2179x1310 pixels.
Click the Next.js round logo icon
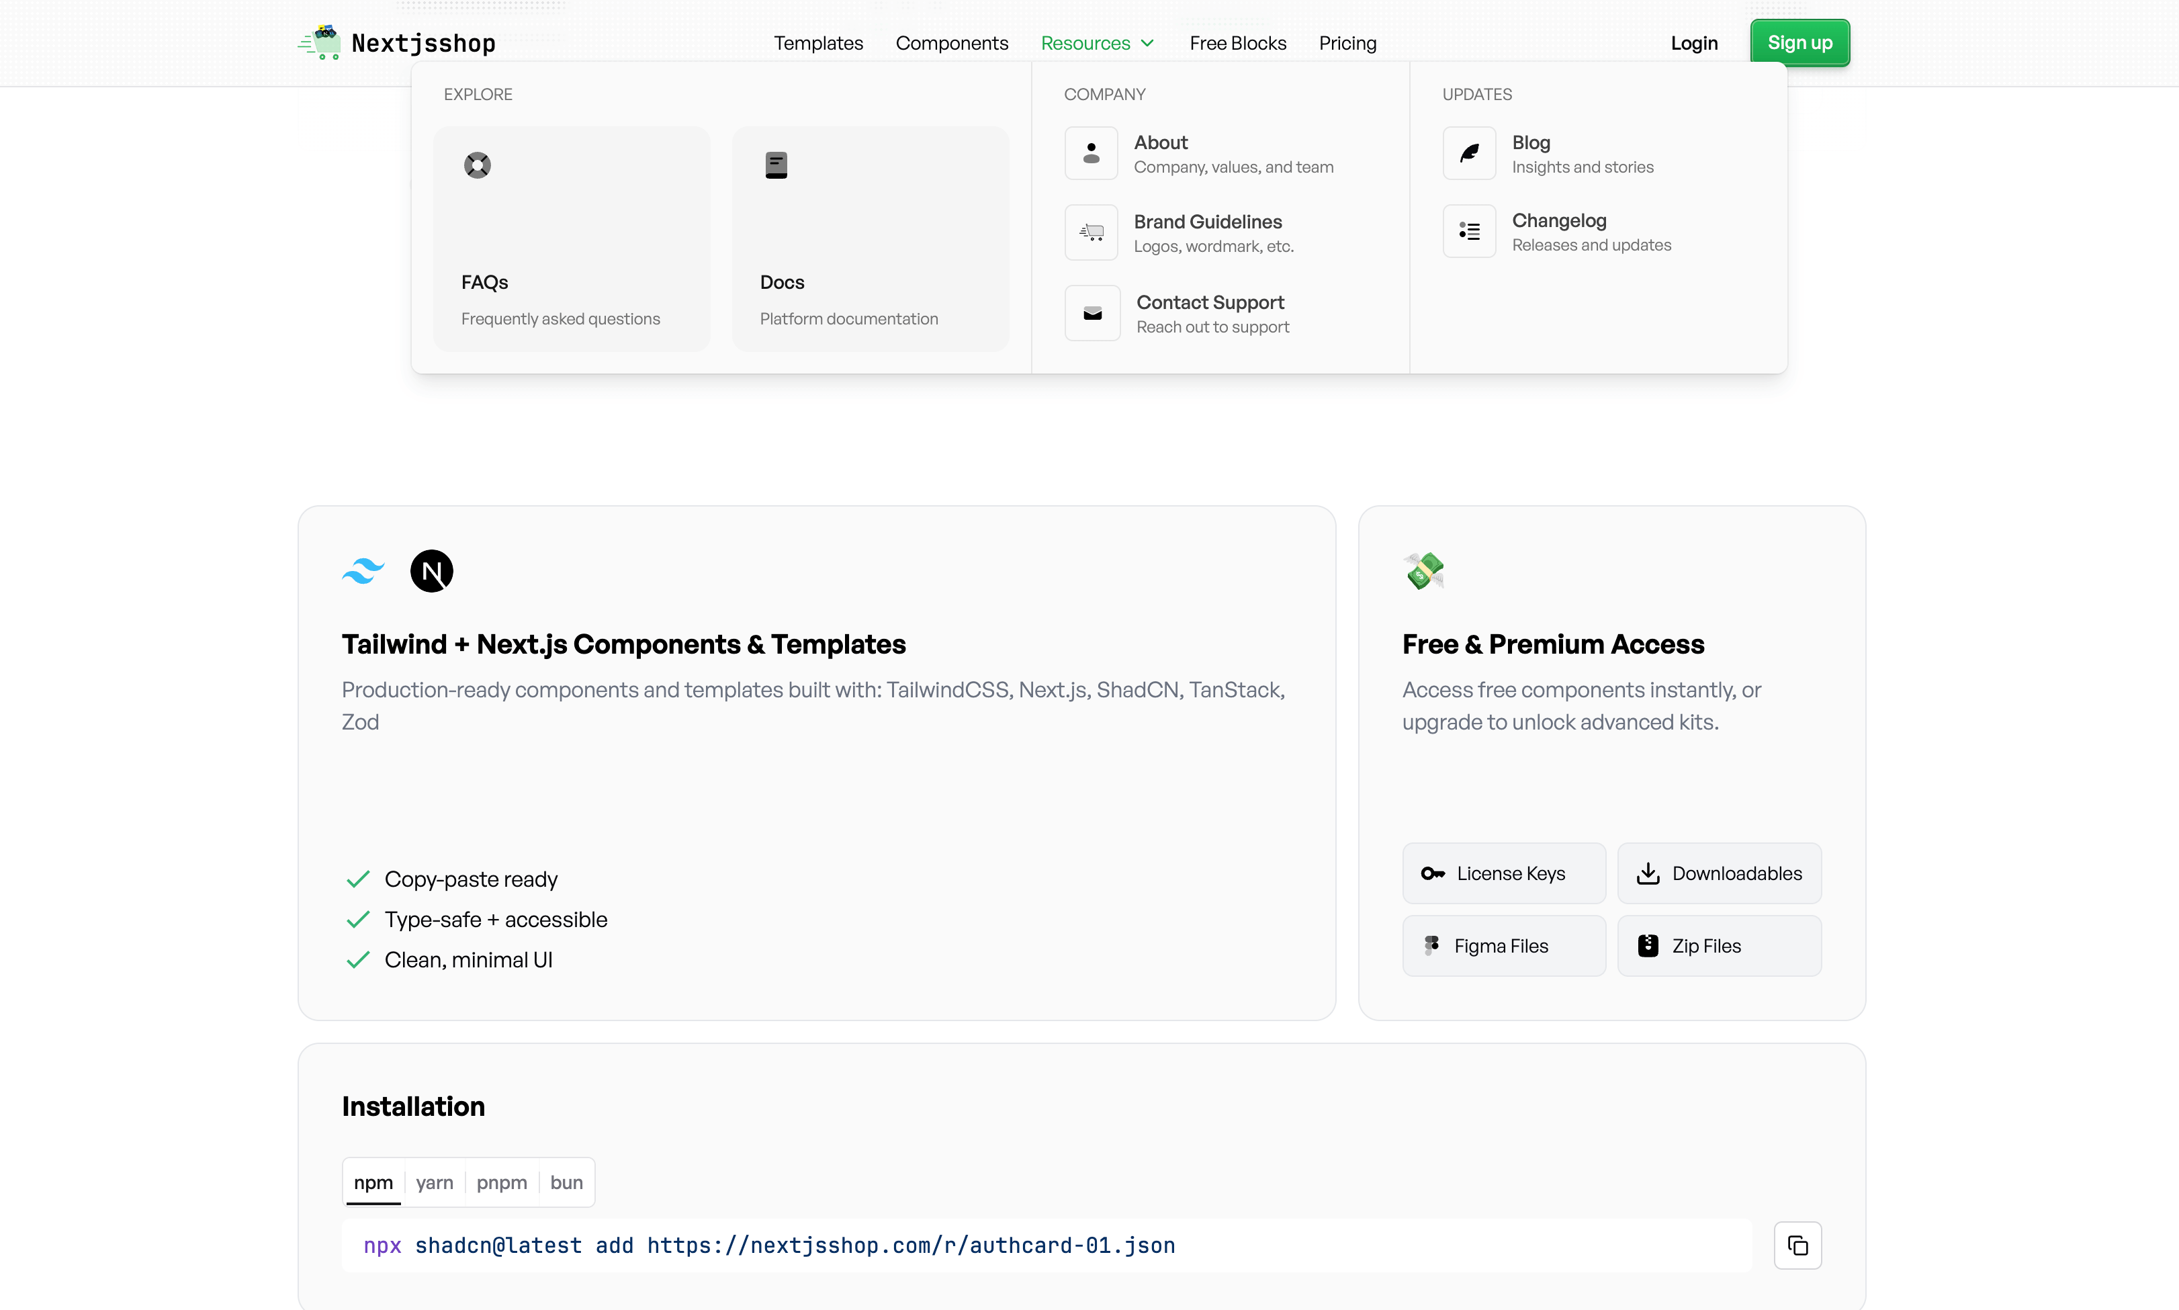coord(431,571)
